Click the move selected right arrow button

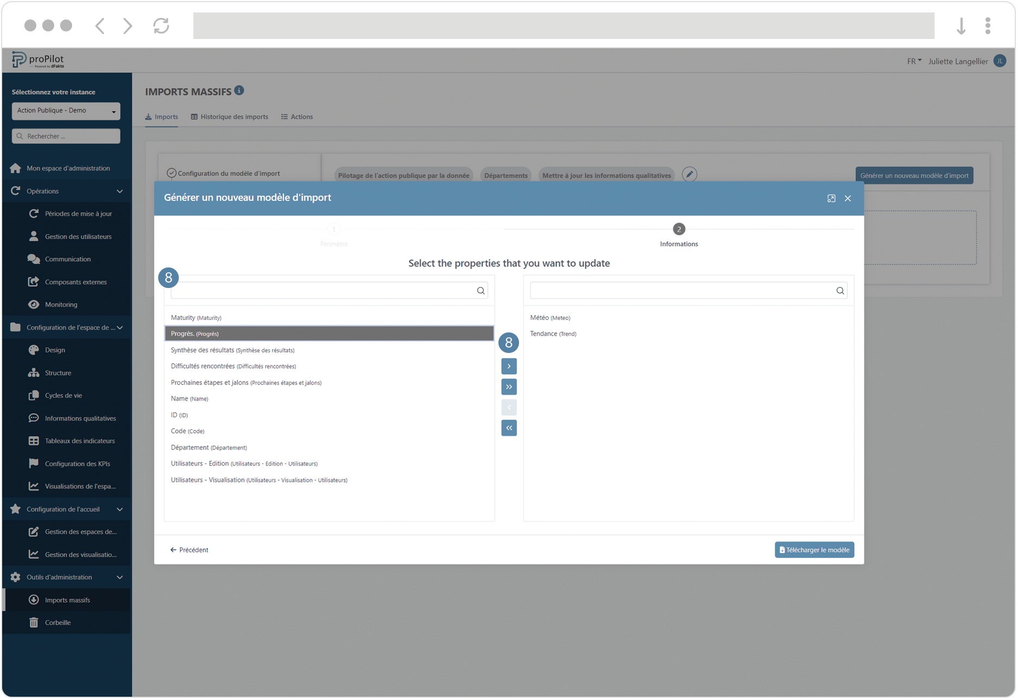pyautogui.click(x=508, y=367)
